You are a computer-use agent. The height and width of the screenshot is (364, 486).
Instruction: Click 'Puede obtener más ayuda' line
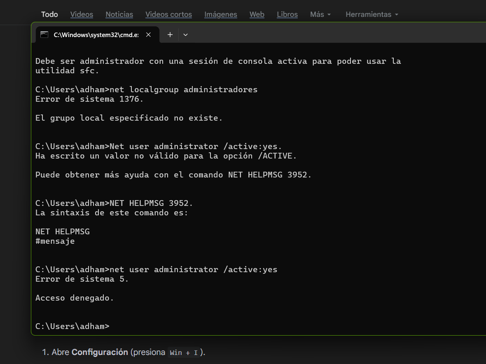pos(173,175)
